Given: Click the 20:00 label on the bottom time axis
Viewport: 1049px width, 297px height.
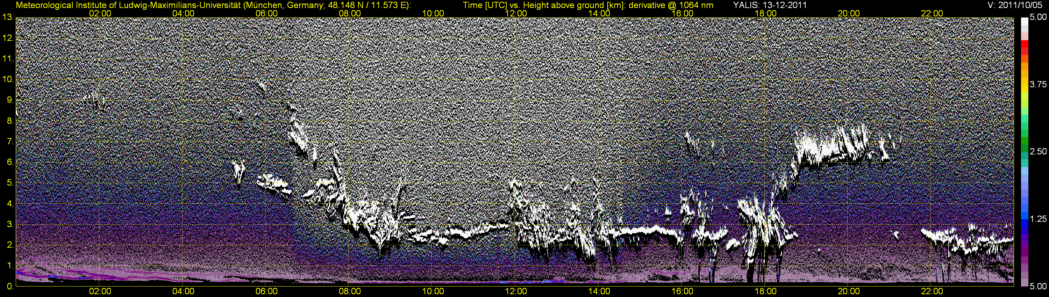Looking at the screenshot, I should (x=849, y=291).
